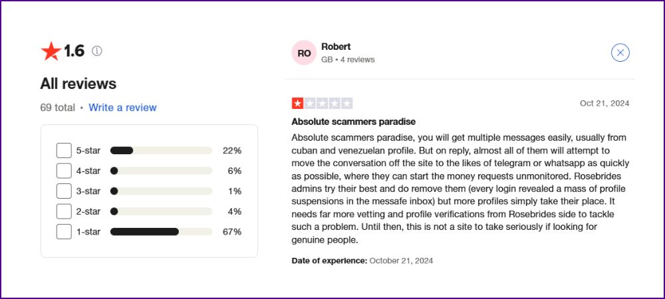Image resolution: width=665 pixels, height=299 pixels.
Task: Click the red star rating icon
Action: click(51, 51)
